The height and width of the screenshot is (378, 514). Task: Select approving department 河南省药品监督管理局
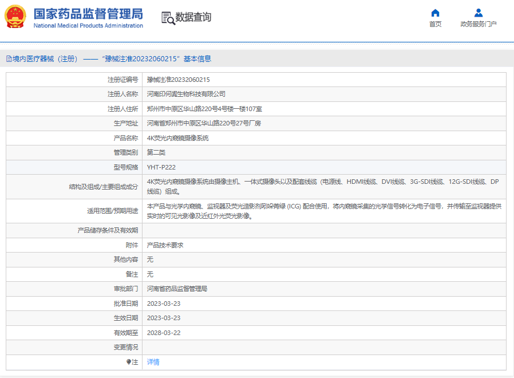(x=177, y=289)
